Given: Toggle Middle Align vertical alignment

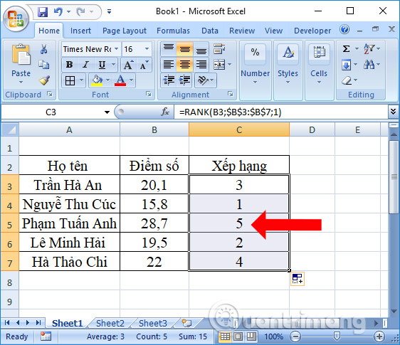Looking at the screenshot, I should click(x=184, y=49).
